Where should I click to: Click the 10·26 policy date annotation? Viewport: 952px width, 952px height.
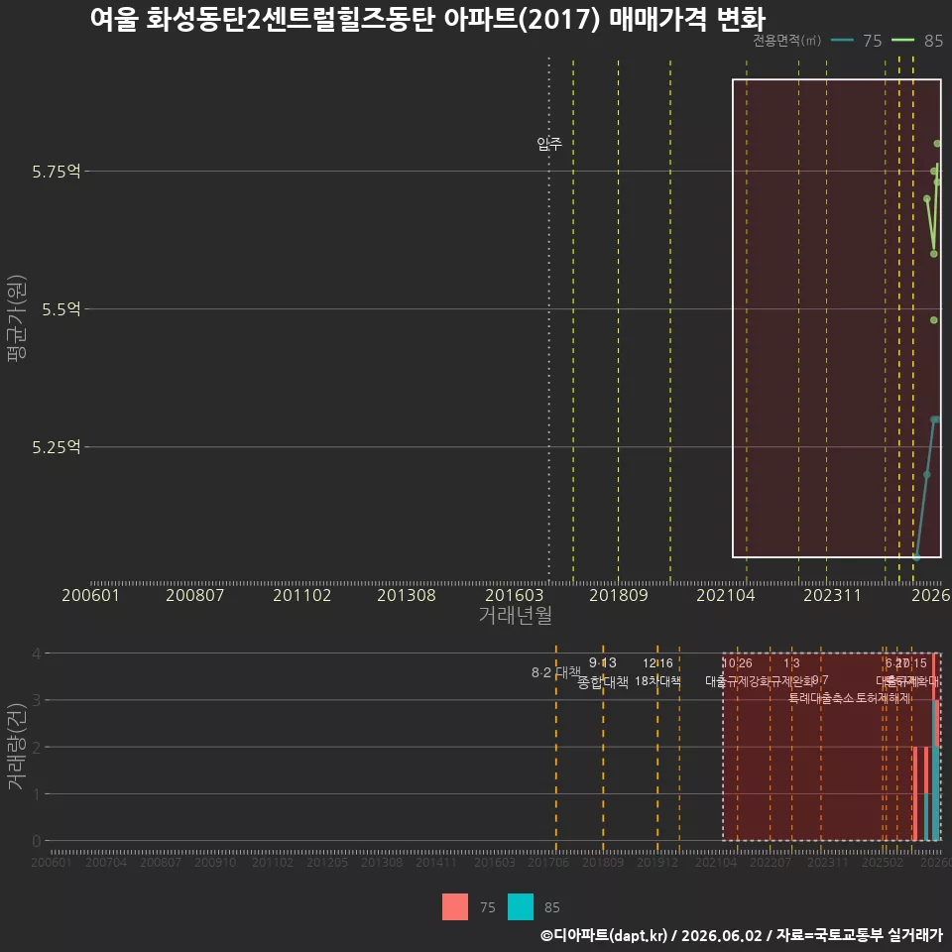(737, 663)
